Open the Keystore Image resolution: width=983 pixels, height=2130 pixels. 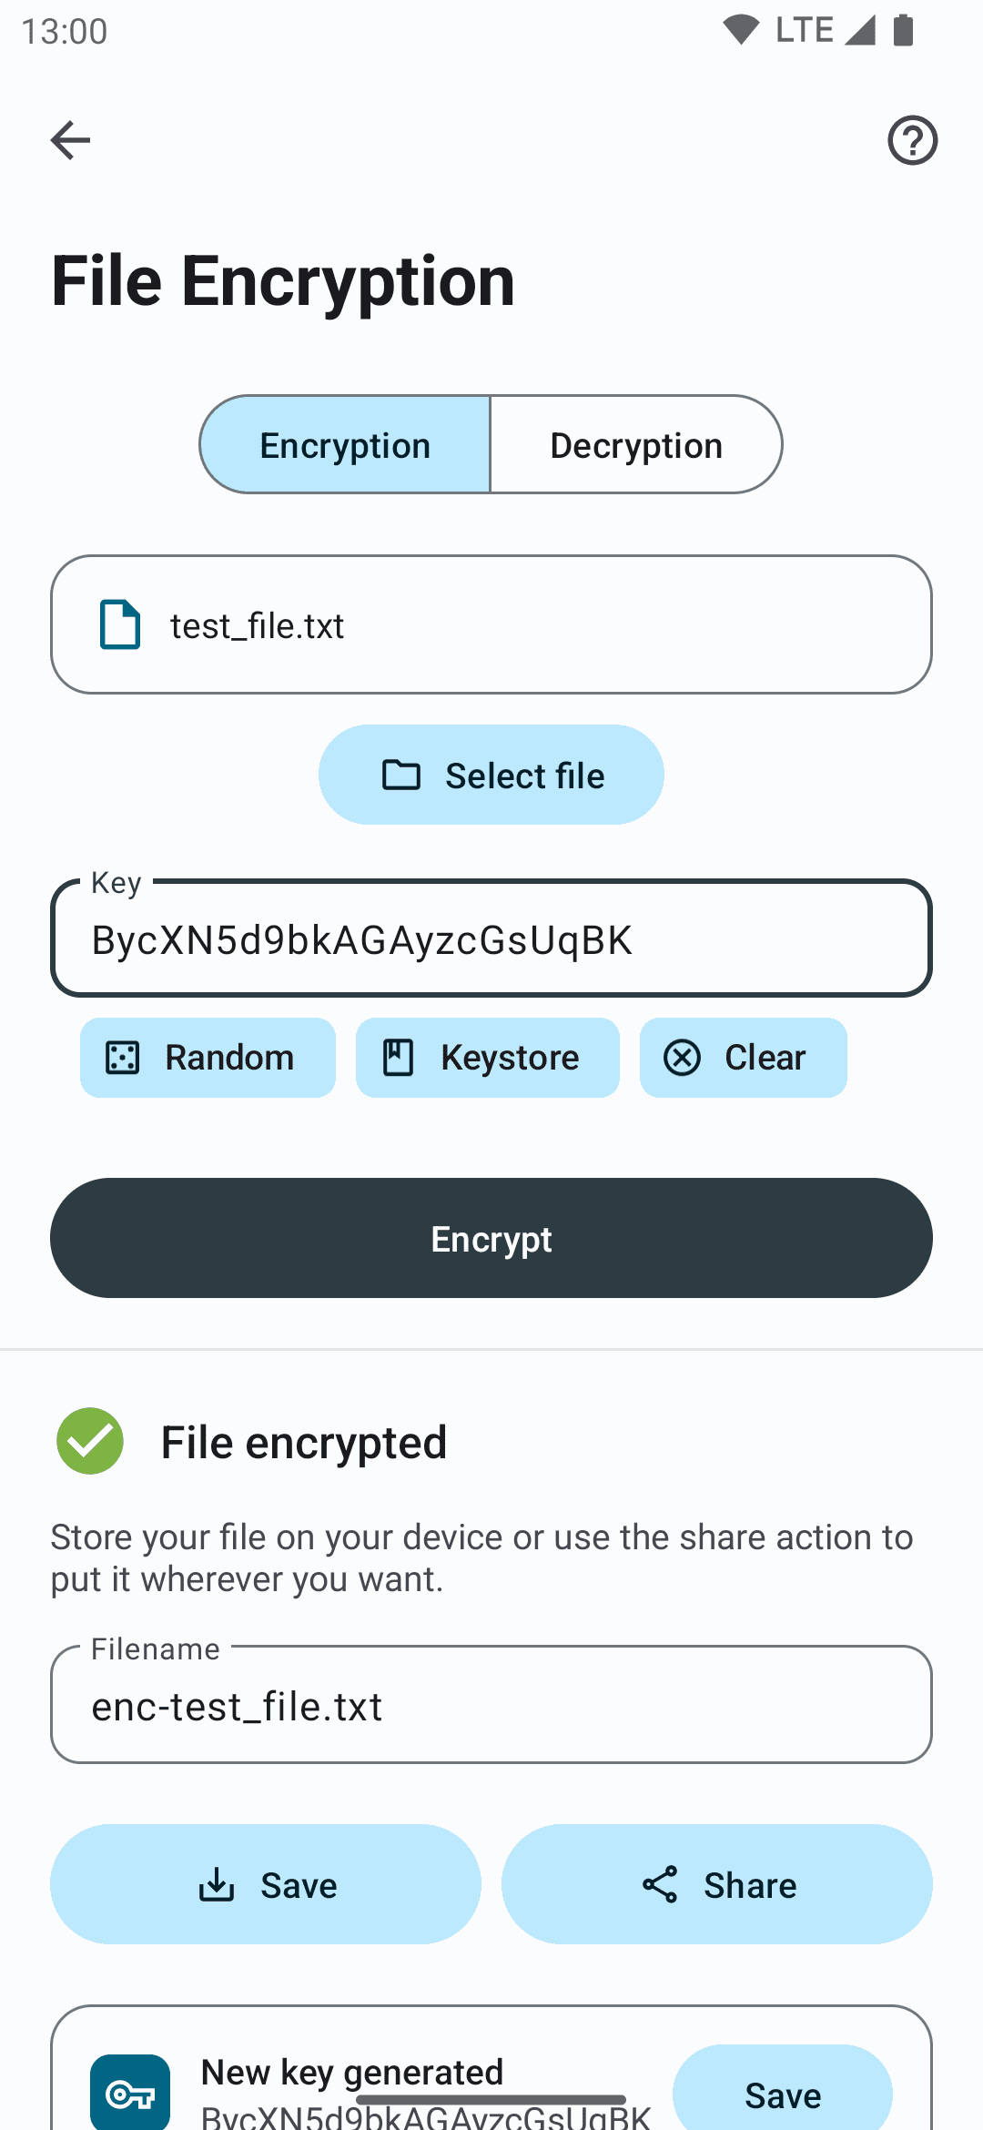(488, 1058)
